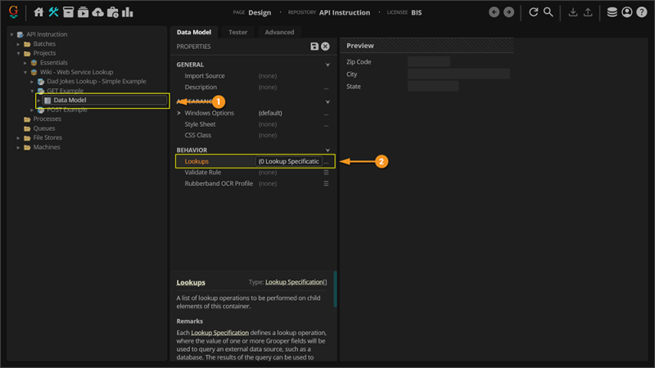
Task: Collapse the BEHAVIOR properties section
Action: pyautogui.click(x=327, y=150)
